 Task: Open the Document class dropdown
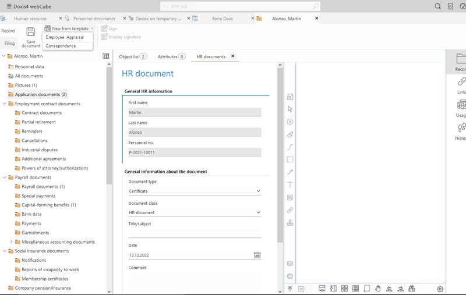195,212
